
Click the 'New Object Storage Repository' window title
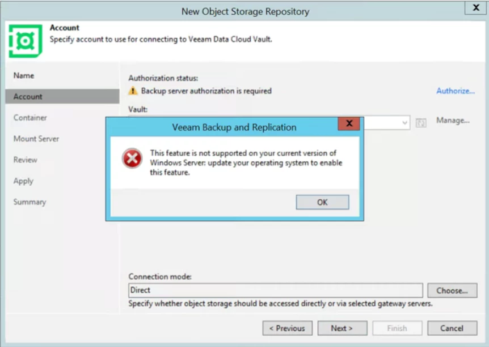245,11
